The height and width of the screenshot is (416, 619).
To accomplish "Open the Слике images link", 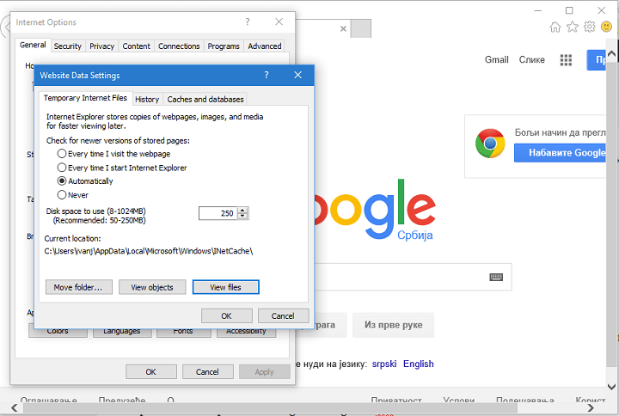I will click(x=532, y=59).
